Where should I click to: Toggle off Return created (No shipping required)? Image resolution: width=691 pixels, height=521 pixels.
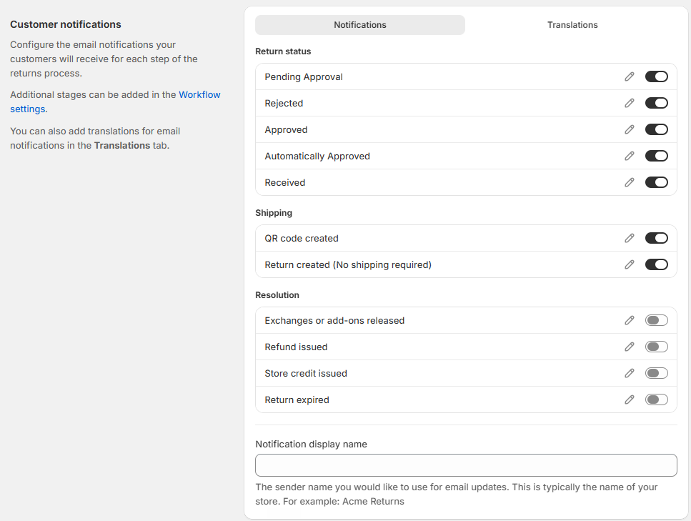[657, 264]
